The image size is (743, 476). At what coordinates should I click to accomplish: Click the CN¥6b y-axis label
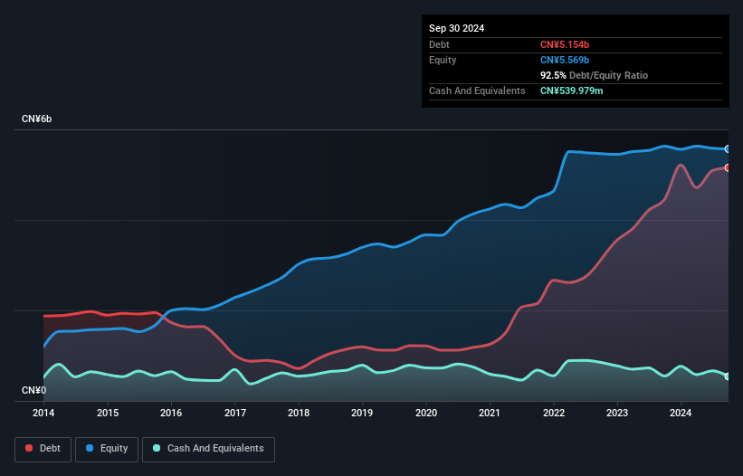36,119
